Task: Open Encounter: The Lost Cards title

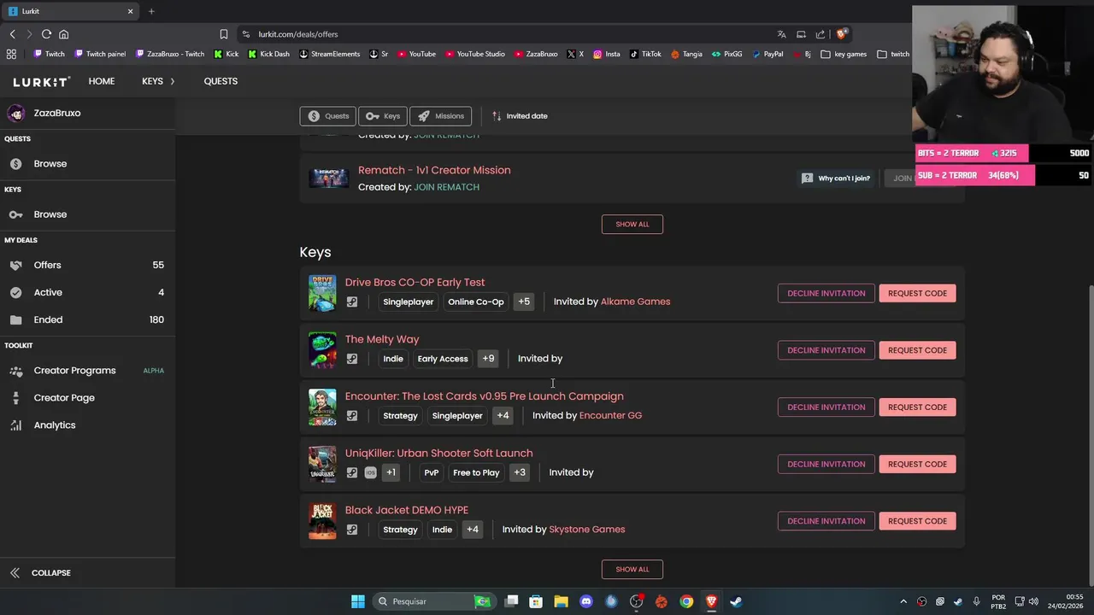Action: coord(484,396)
